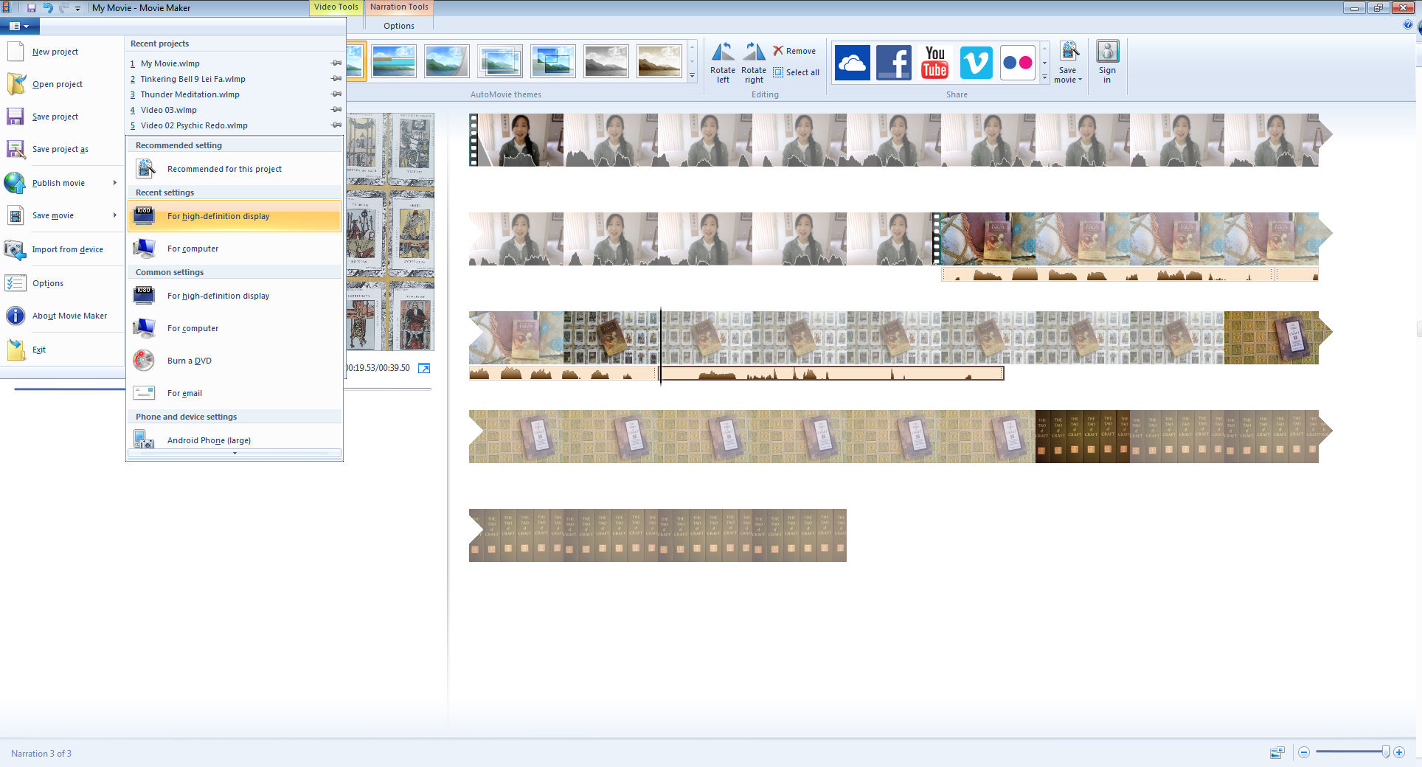1422x767 pixels.
Task: Expand the AutoMovie themes gallery
Action: tap(692, 76)
